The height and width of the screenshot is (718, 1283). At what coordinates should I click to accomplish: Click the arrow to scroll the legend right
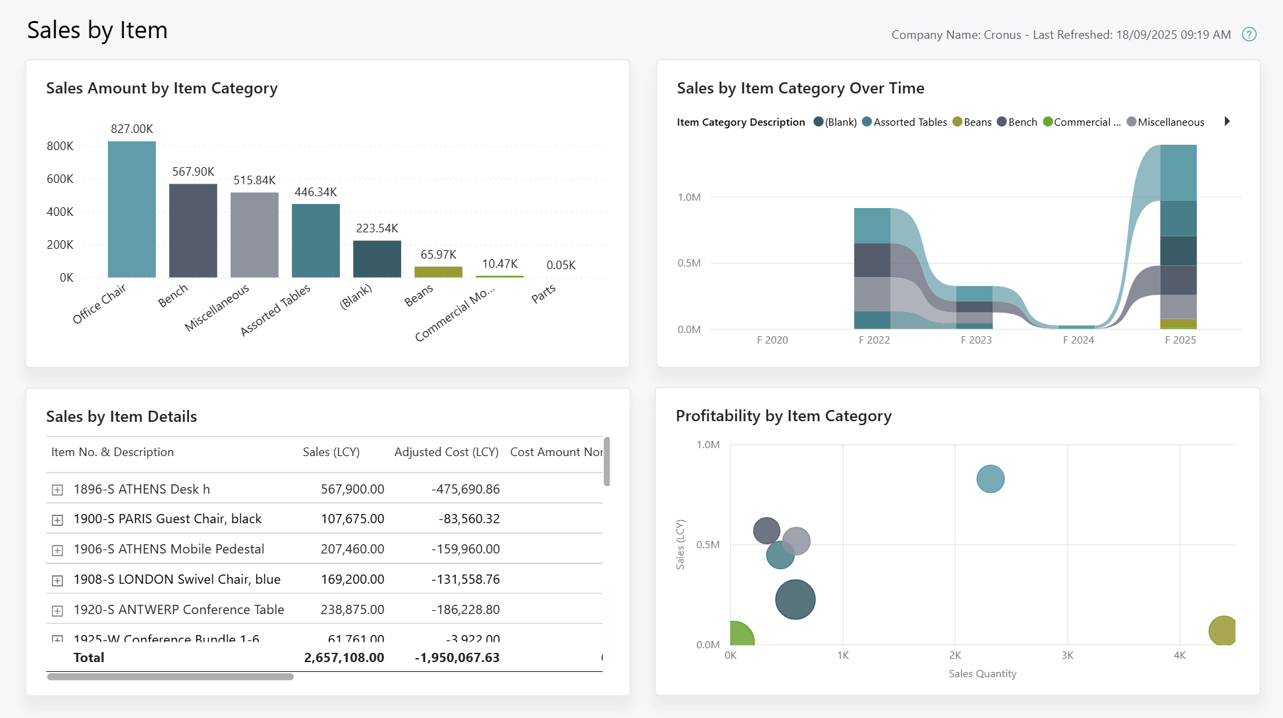1227,121
